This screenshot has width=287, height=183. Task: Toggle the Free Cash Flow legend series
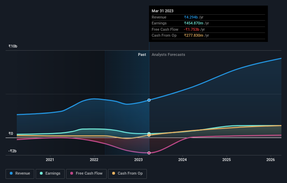pos(86,174)
